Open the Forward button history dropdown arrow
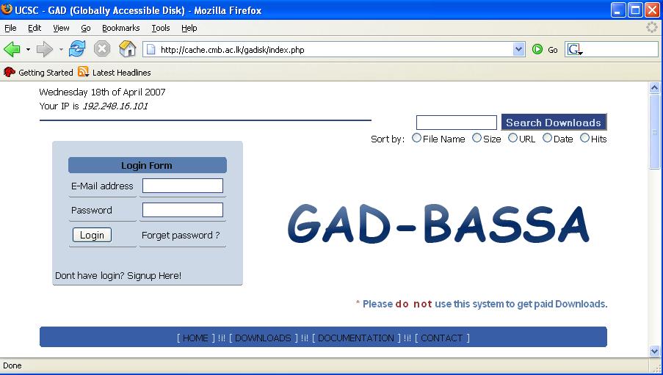 [61, 50]
